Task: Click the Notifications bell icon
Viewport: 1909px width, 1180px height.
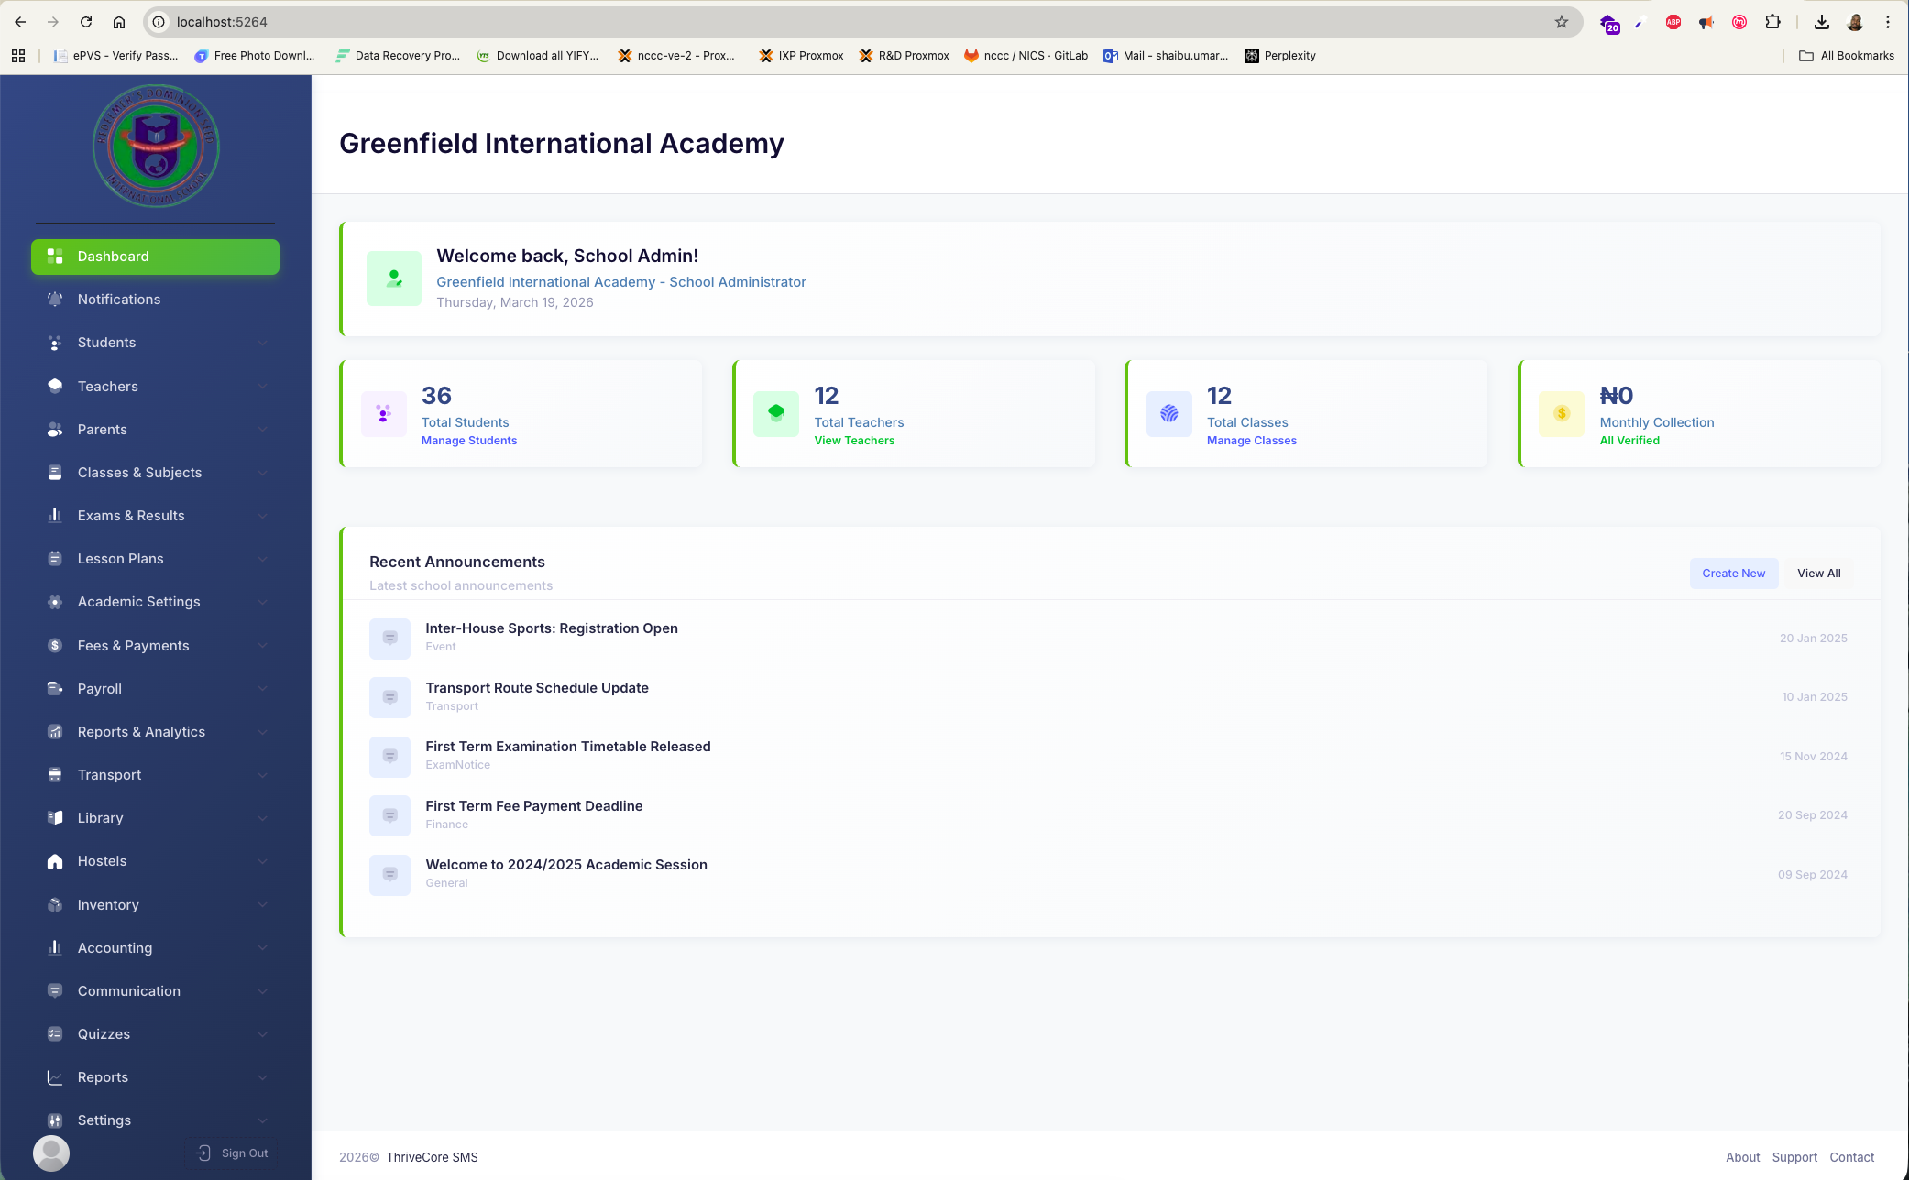Action: point(55,300)
